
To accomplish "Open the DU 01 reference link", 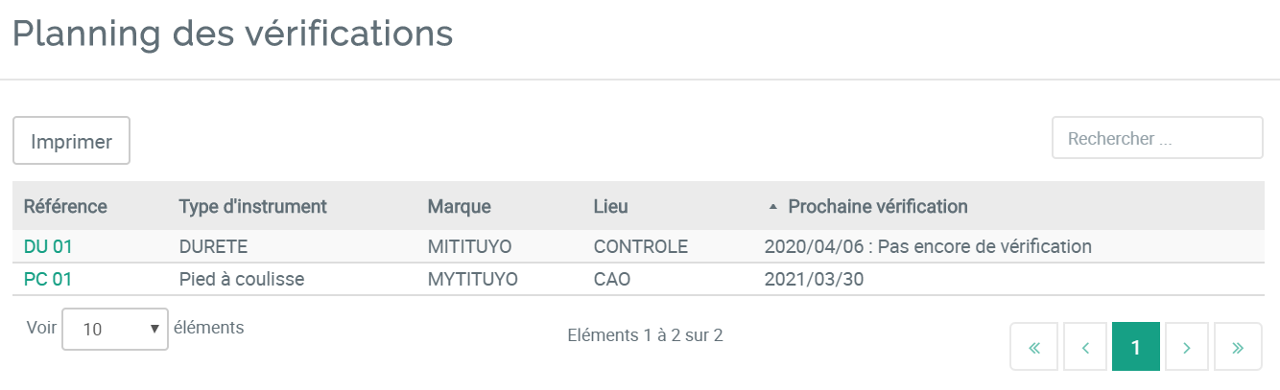I will tap(48, 246).
